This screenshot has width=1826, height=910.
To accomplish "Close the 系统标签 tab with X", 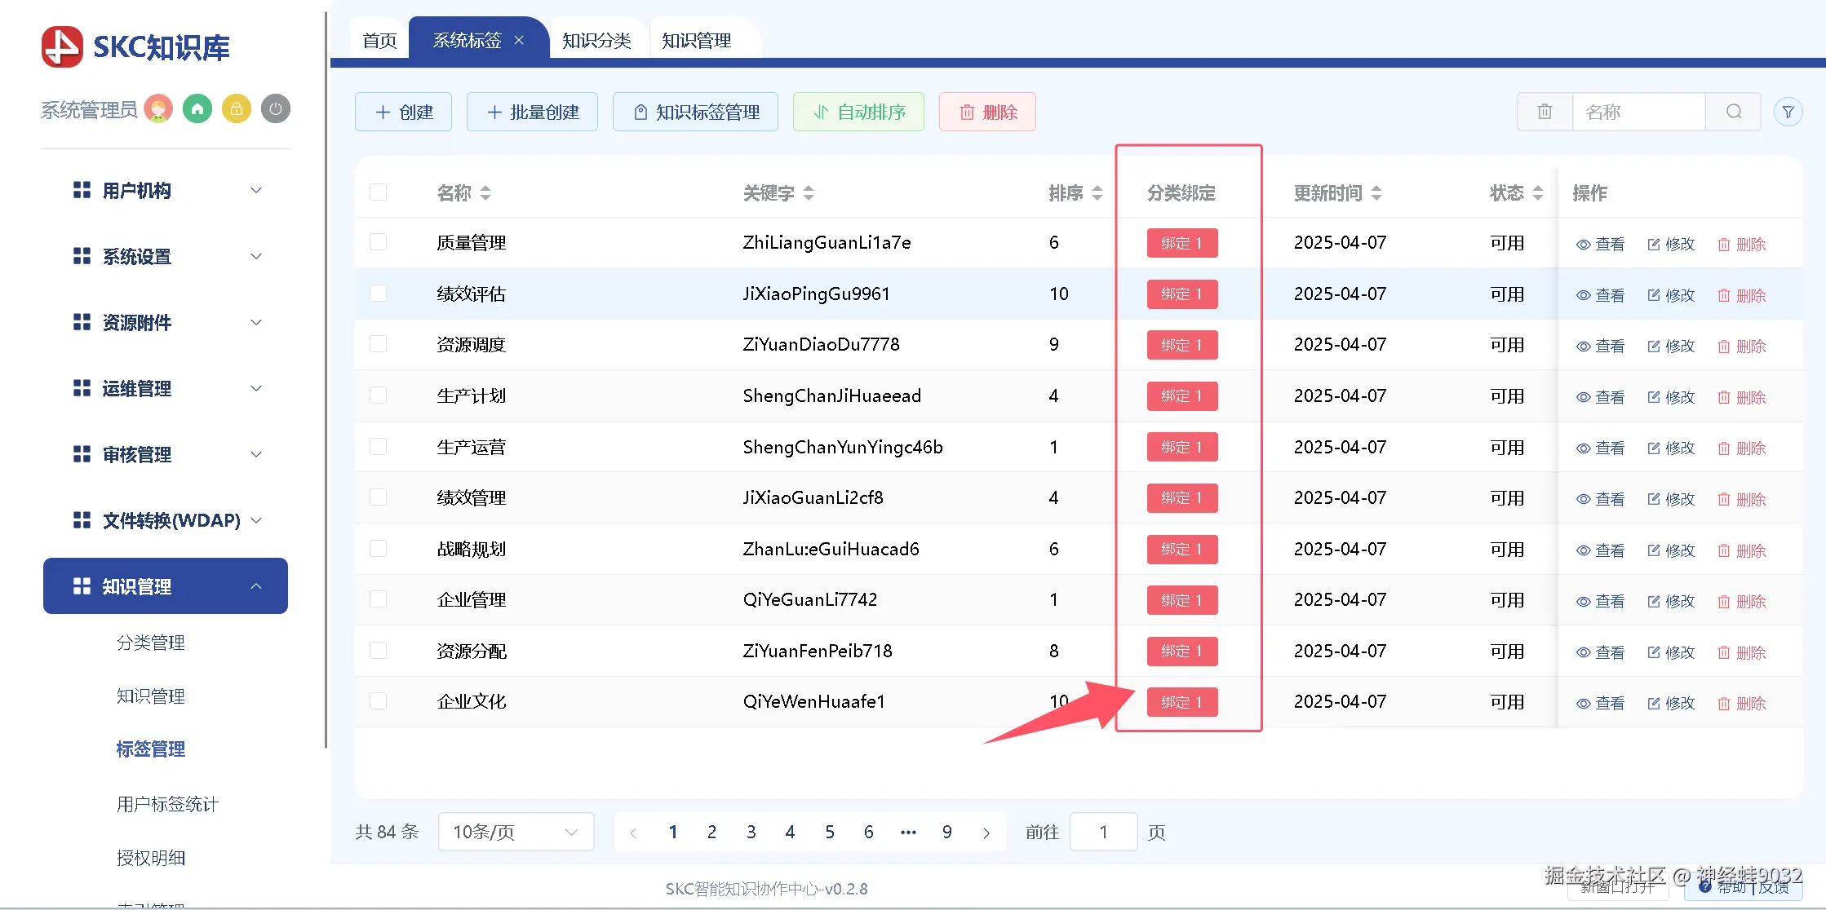I will [519, 40].
